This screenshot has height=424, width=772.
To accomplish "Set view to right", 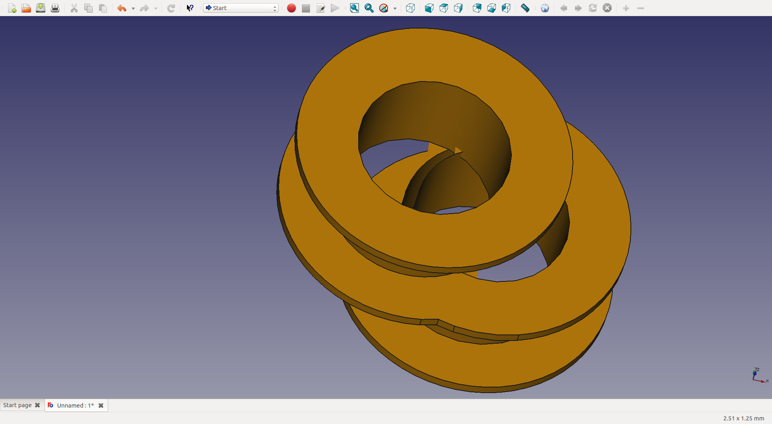I will tap(458, 8).
